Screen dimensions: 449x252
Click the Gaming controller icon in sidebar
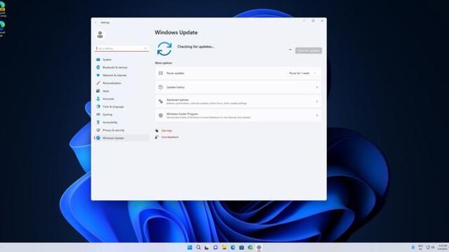click(98, 114)
